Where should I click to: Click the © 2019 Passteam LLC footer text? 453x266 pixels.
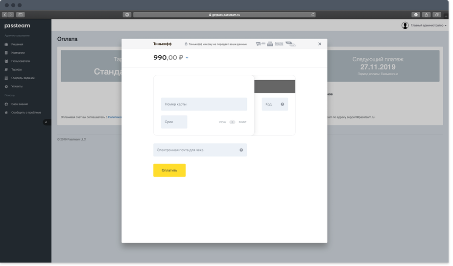point(72,139)
